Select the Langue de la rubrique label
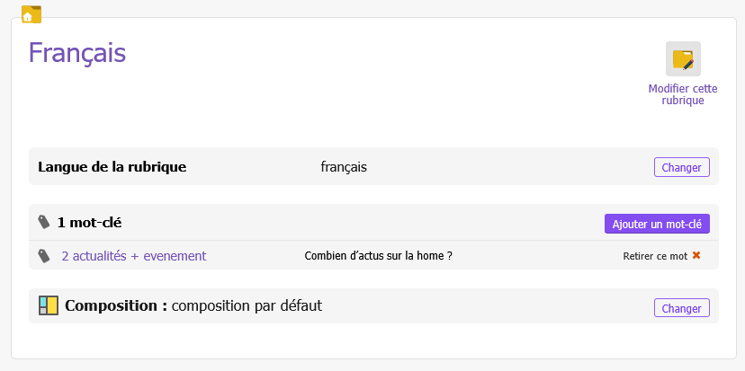Image resolution: width=745 pixels, height=371 pixels. coord(112,167)
